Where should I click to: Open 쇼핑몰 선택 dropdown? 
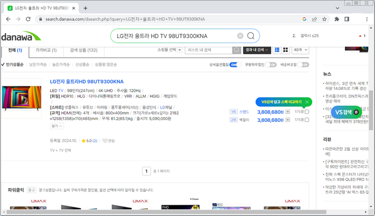[x=170, y=50]
